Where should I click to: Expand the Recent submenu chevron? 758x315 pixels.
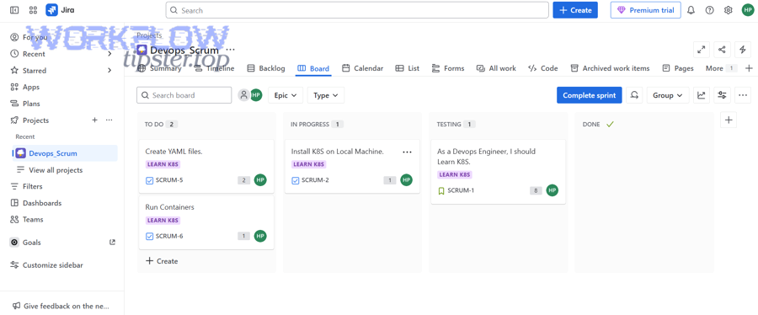pyautogui.click(x=109, y=54)
